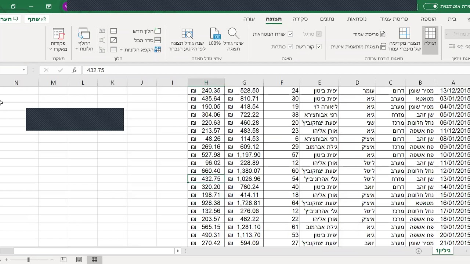Arrange All windows (סדר הכל)
The height and width of the screenshot is (264, 470).
pos(148,40)
